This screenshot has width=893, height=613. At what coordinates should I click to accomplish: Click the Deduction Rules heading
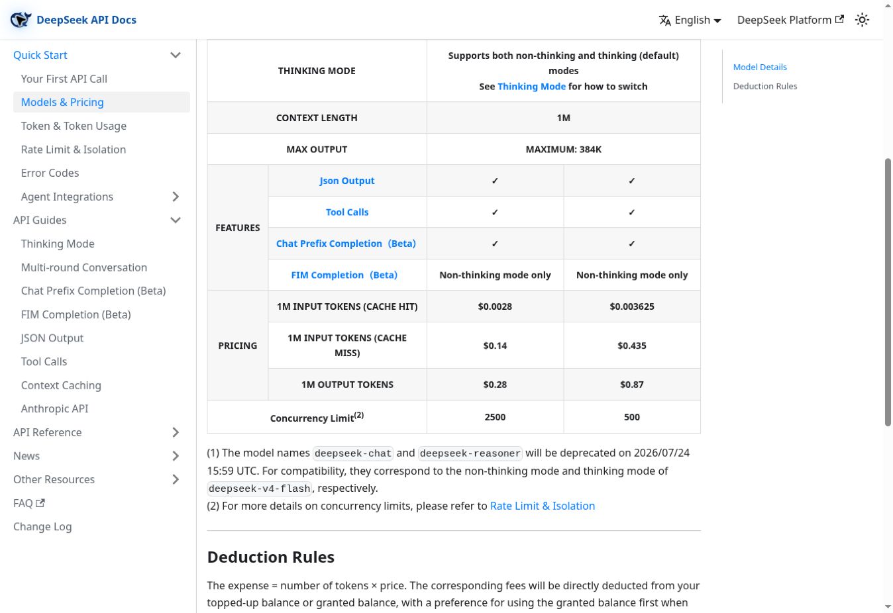(271, 557)
